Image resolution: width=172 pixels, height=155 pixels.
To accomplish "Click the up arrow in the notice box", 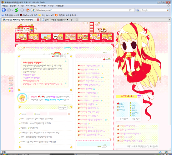I will 66,61.
